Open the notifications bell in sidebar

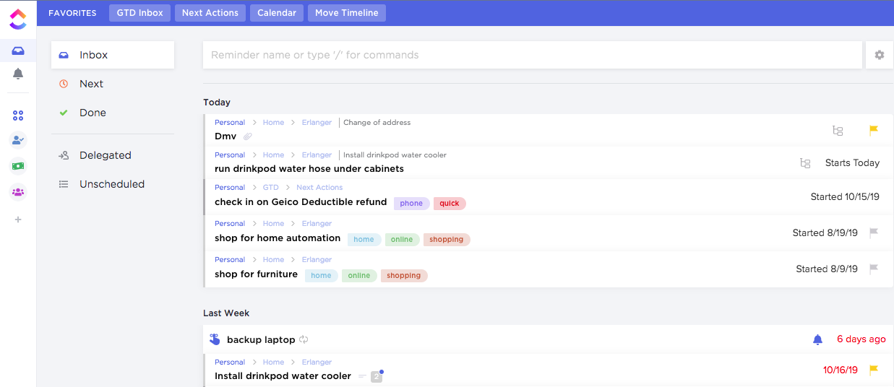coord(18,74)
